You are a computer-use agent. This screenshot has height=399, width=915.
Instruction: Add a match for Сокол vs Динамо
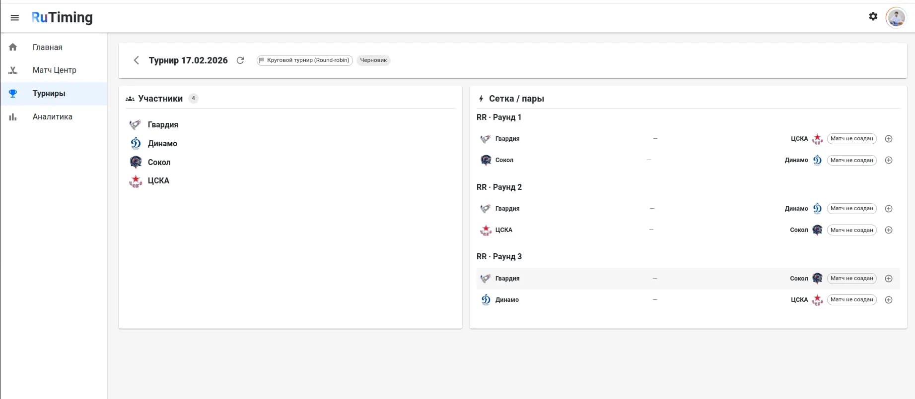click(889, 161)
